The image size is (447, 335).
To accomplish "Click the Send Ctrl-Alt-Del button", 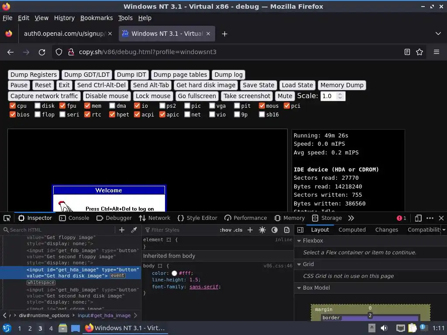I will pyautogui.click(x=101, y=85).
